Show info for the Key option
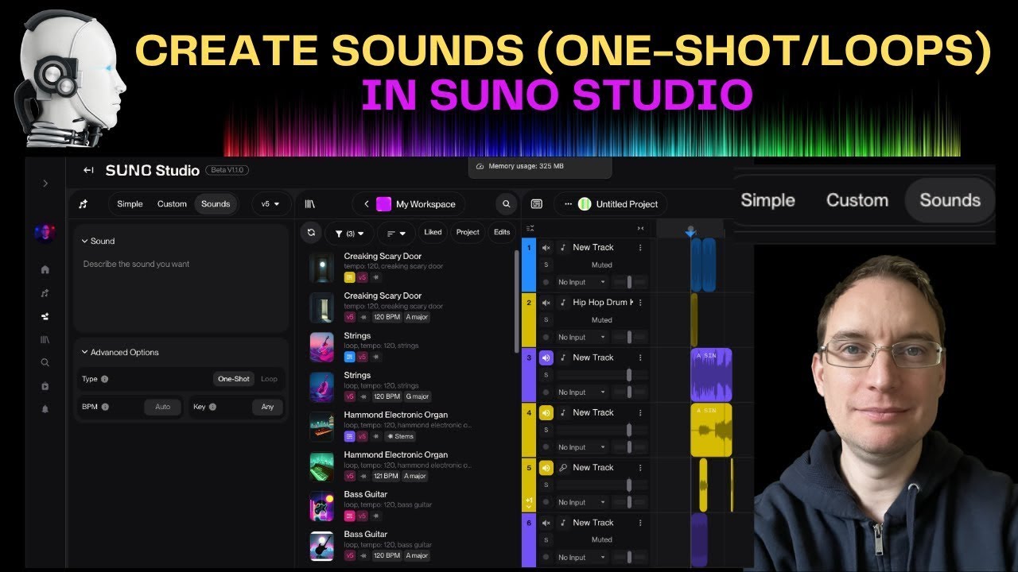 (212, 407)
